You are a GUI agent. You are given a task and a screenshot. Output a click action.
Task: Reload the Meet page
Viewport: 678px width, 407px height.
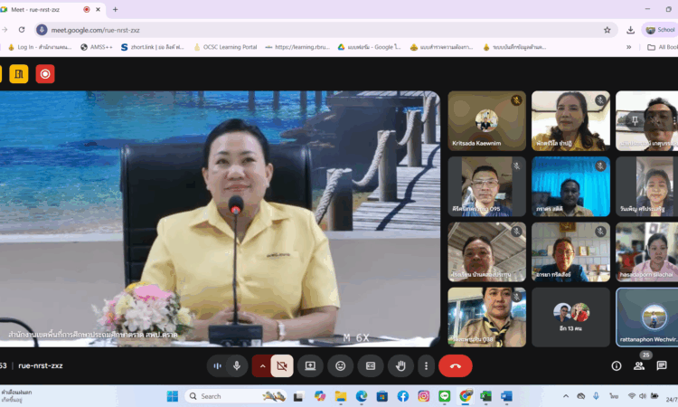(x=22, y=30)
